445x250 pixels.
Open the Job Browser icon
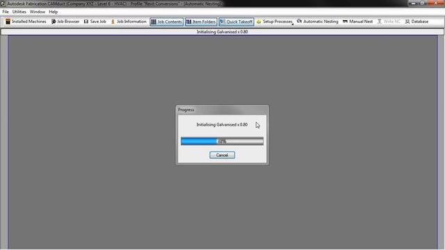tap(54, 22)
